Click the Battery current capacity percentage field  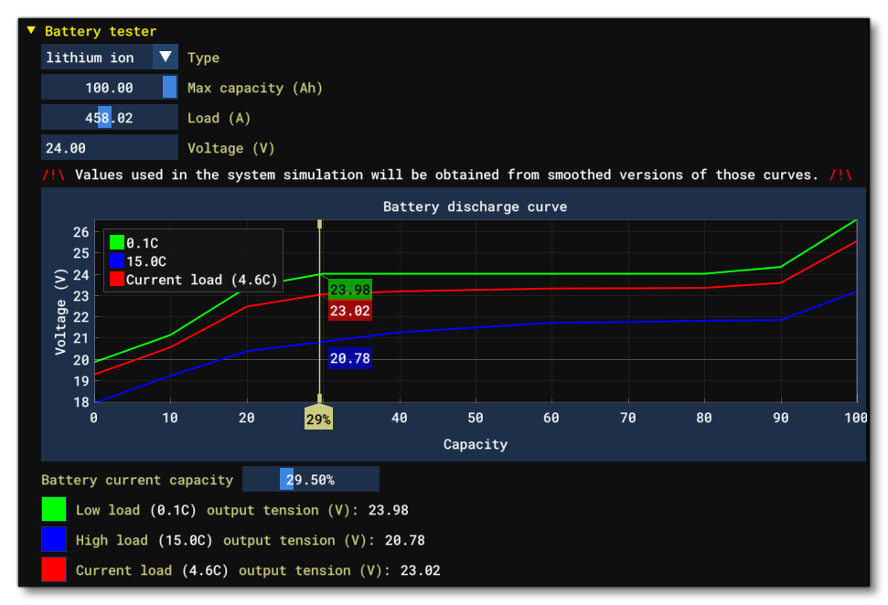click(311, 479)
